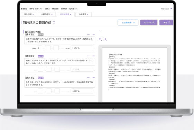The width and height of the screenshot is (194, 130).
Task: Edit the 請求項5 claim text box
Action: (59, 83)
